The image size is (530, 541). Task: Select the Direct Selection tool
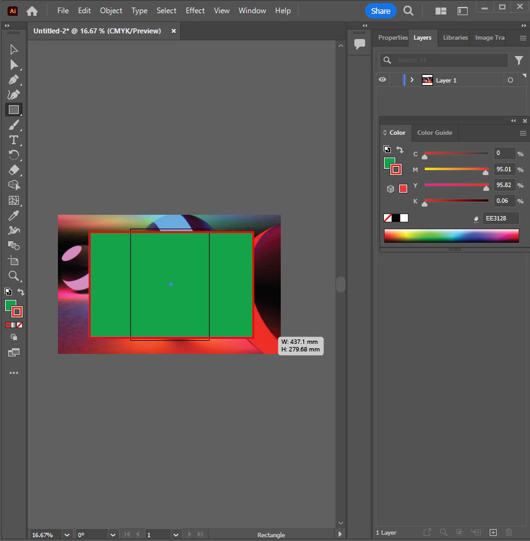pos(13,65)
